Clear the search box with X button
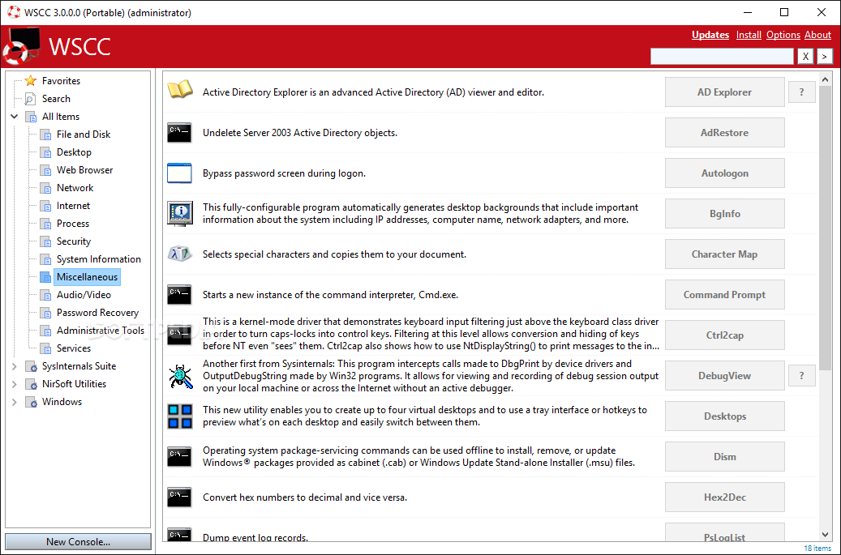The height and width of the screenshot is (555, 841). (x=805, y=56)
